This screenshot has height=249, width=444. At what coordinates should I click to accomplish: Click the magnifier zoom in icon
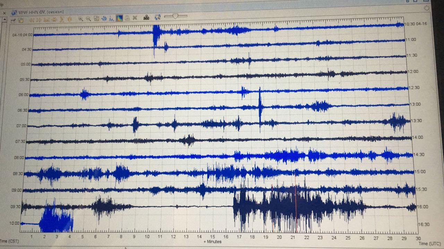click(80, 19)
